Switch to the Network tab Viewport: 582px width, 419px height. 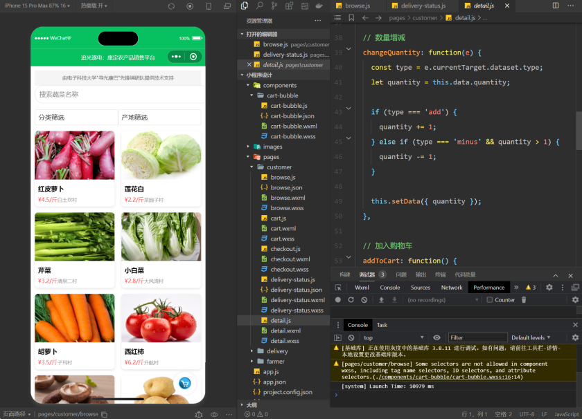(452, 288)
